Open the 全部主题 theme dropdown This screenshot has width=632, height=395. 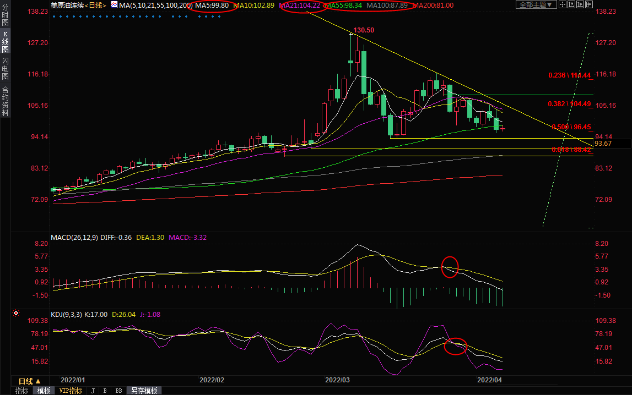(x=536, y=5)
